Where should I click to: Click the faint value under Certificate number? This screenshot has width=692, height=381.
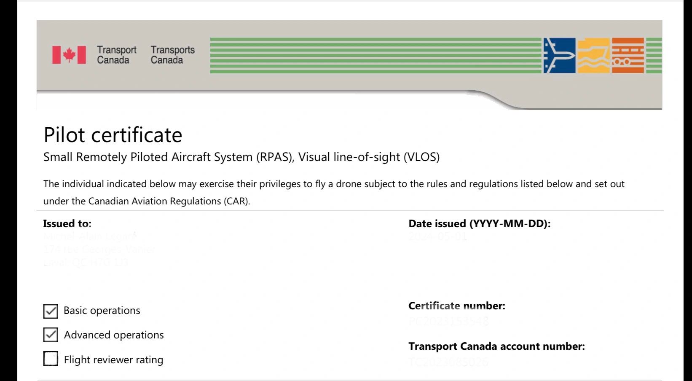point(448,322)
